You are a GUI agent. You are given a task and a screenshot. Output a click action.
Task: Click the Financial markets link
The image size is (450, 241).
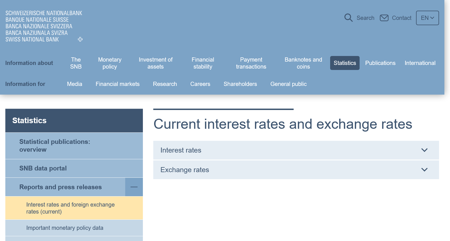point(118,84)
